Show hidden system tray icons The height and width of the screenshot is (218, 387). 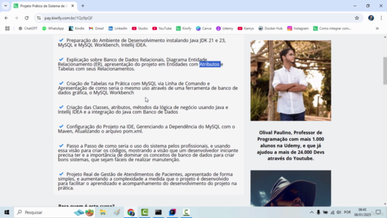pos(312,213)
